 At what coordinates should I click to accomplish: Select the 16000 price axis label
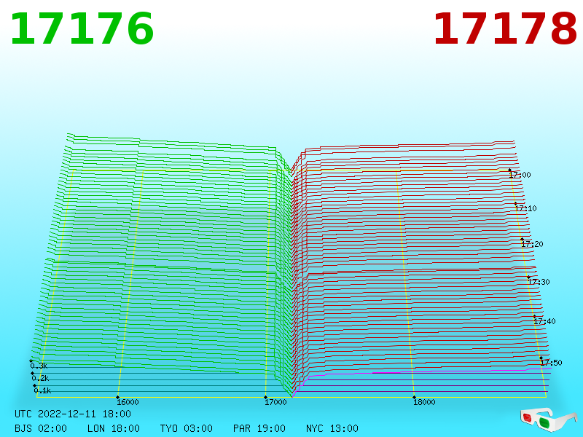pos(128,402)
